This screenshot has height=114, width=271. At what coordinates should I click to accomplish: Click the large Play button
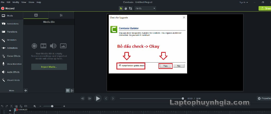(x=98, y=99)
